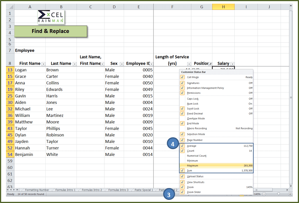
Task: Adjust the zoom slider in status bar
Action: click(279, 194)
